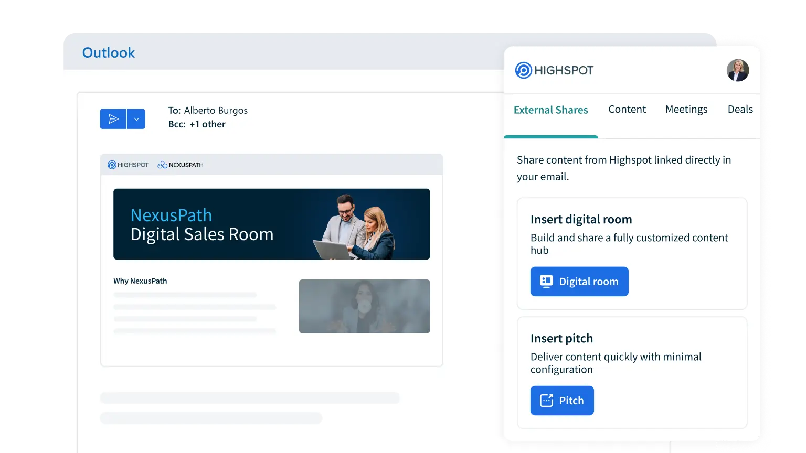
Task: Click the Digital room button
Action: (579, 282)
